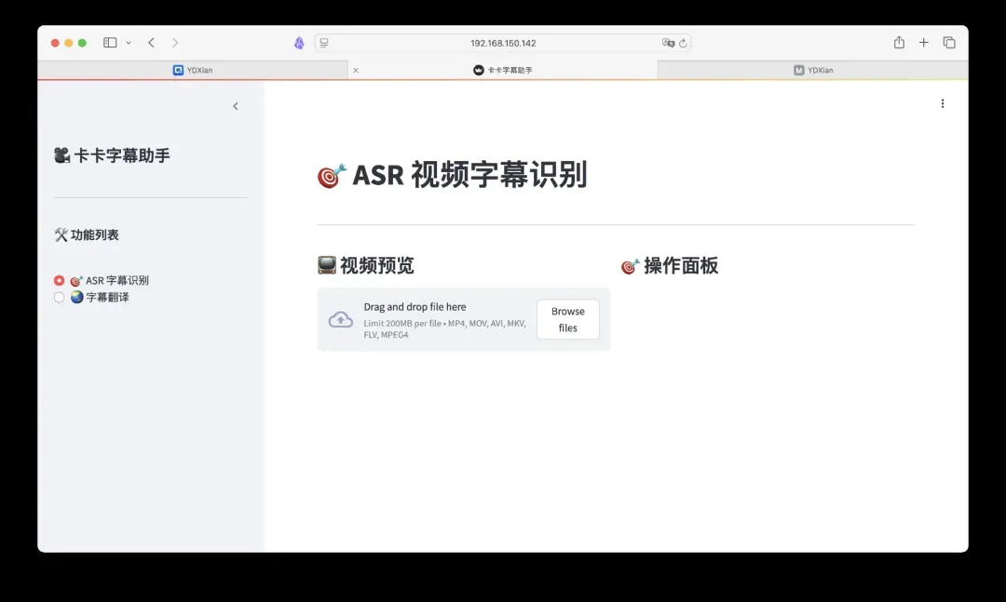Go forward to the next page
Image resolution: width=1006 pixels, height=602 pixels.
(x=175, y=43)
